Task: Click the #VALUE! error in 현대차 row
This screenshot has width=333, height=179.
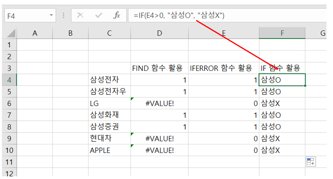Action: click(160, 139)
